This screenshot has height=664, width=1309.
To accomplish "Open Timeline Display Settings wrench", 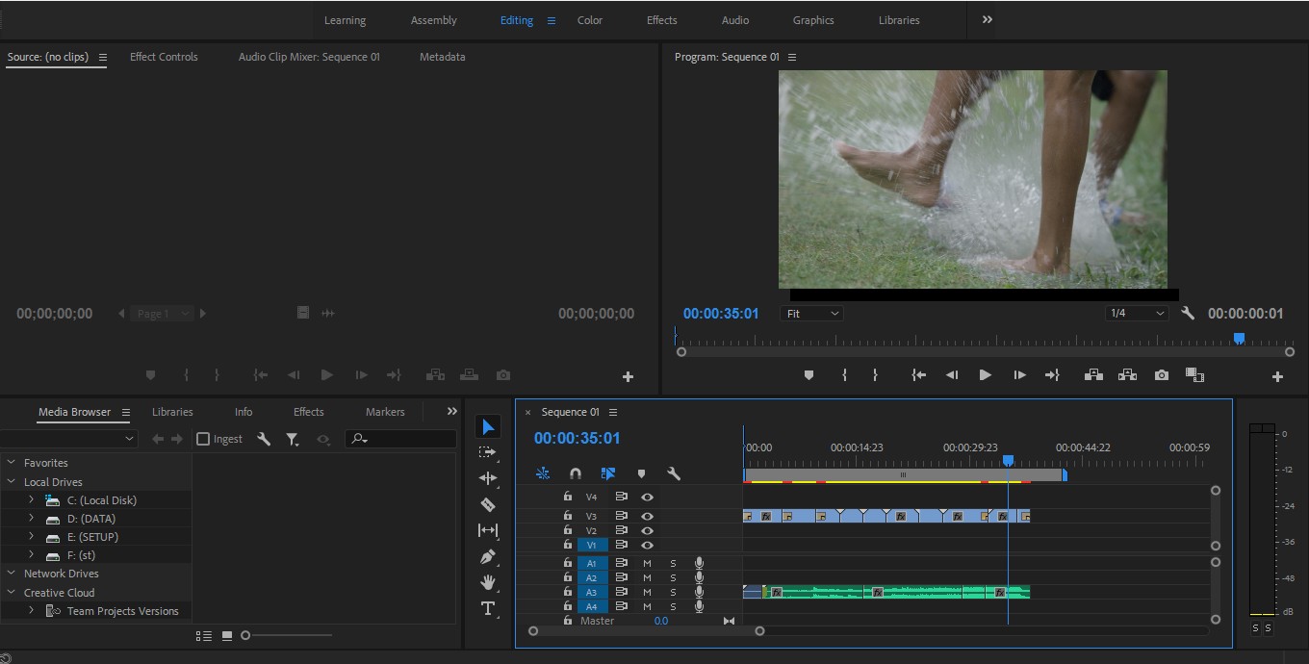I will coord(674,473).
